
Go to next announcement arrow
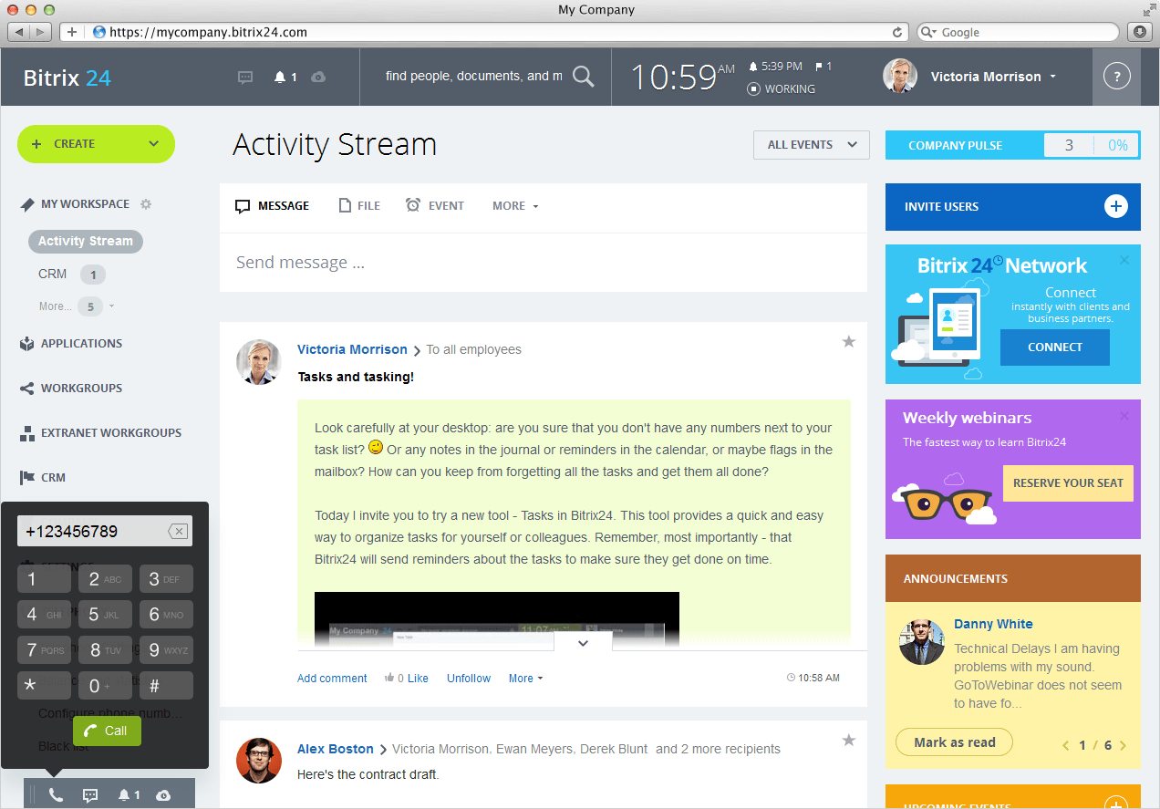[x=1123, y=745]
